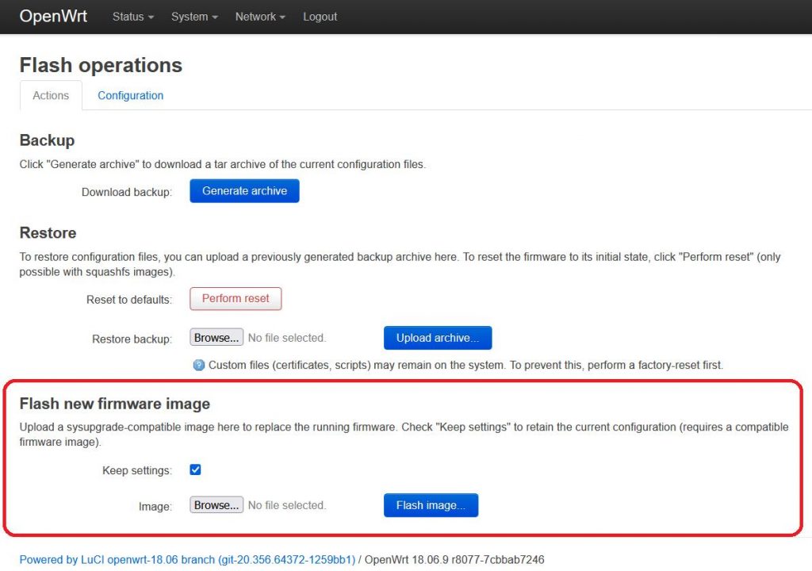Screen dimensions: 812x571
Task: Click the Generate archive button
Action: point(244,190)
